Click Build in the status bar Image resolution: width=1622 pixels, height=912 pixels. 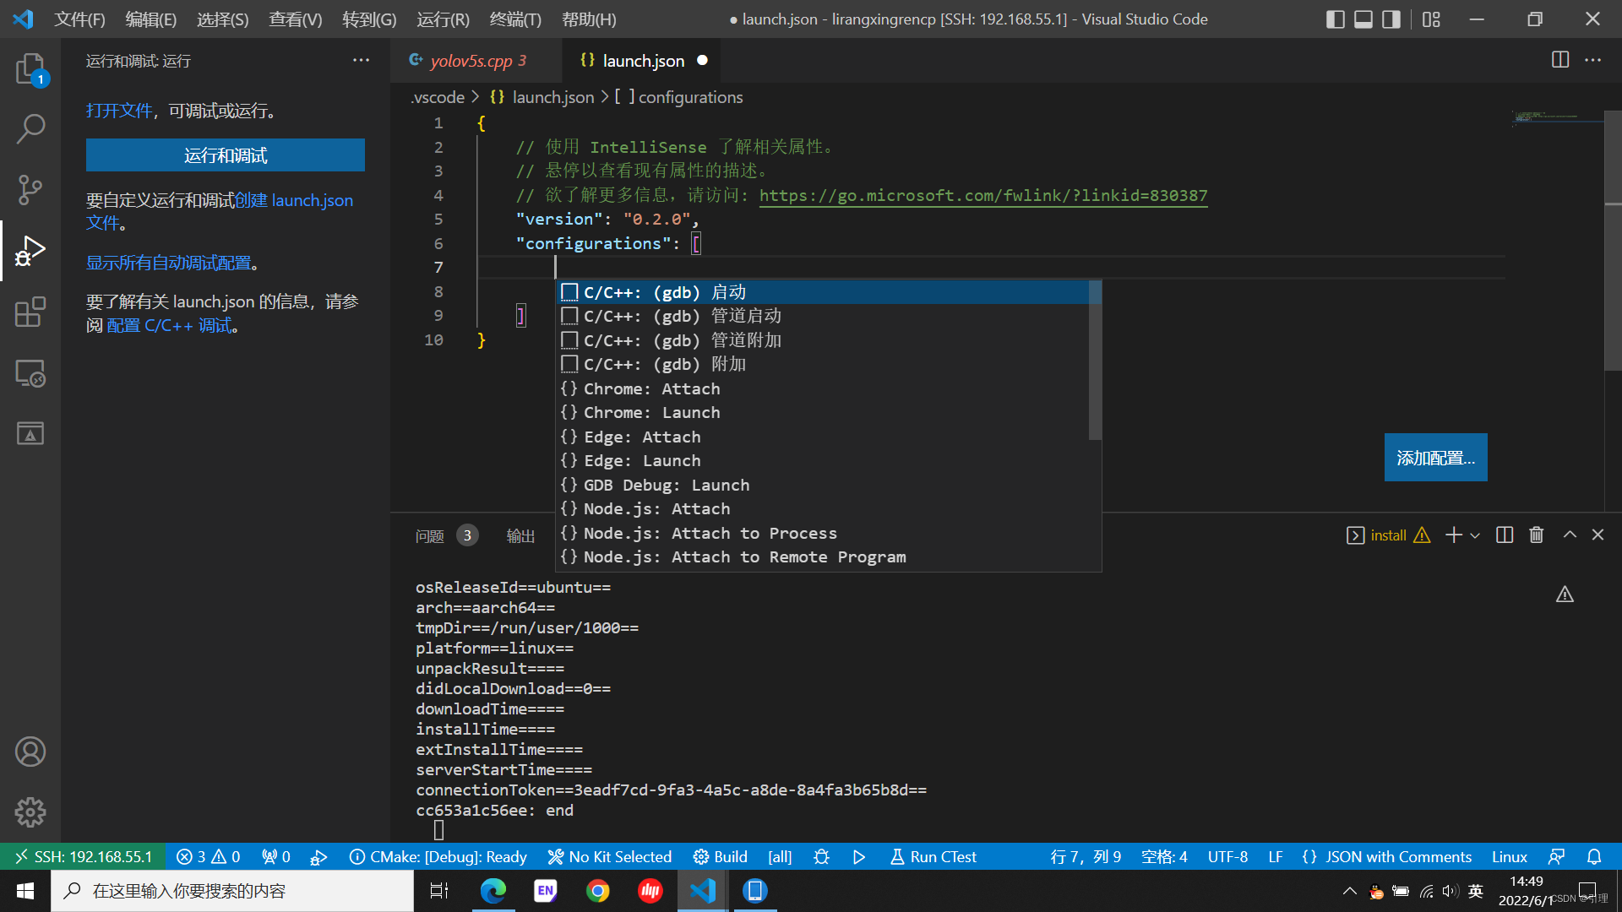click(720, 857)
